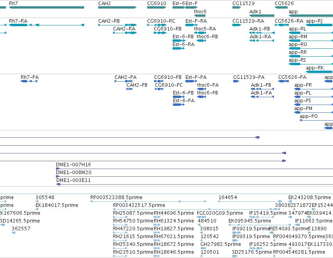This screenshot has width=333, height=258.
Task: Click the GH27982.5prime EST label
Action: coord(221,244)
